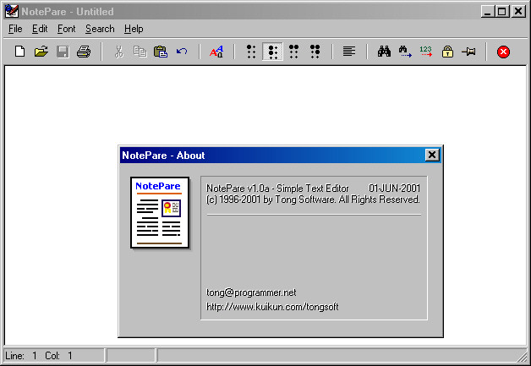Maximize the NotePare main window
531x366 pixels.
(502, 12)
